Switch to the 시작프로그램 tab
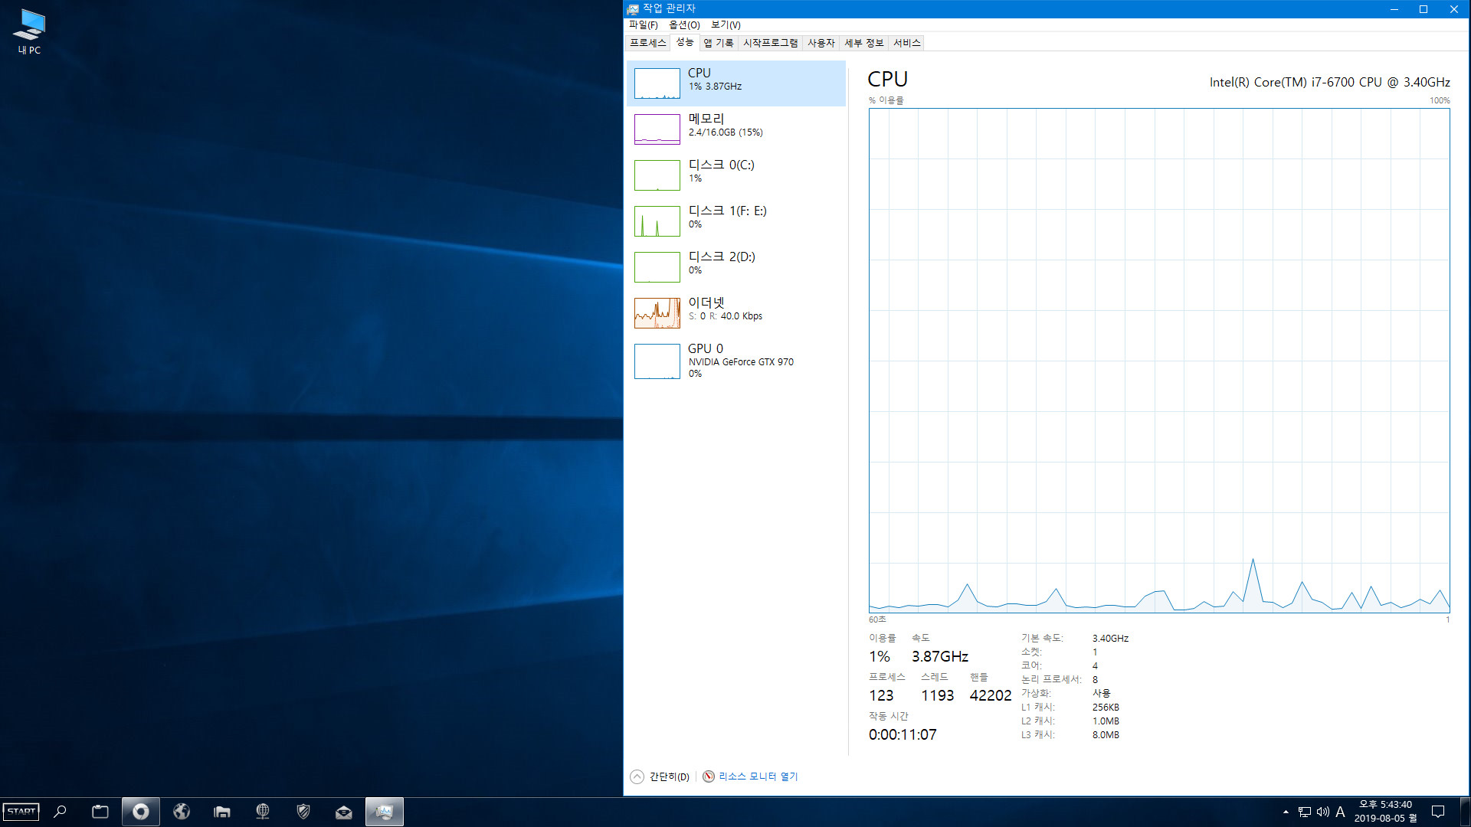1471x827 pixels. pyautogui.click(x=771, y=43)
